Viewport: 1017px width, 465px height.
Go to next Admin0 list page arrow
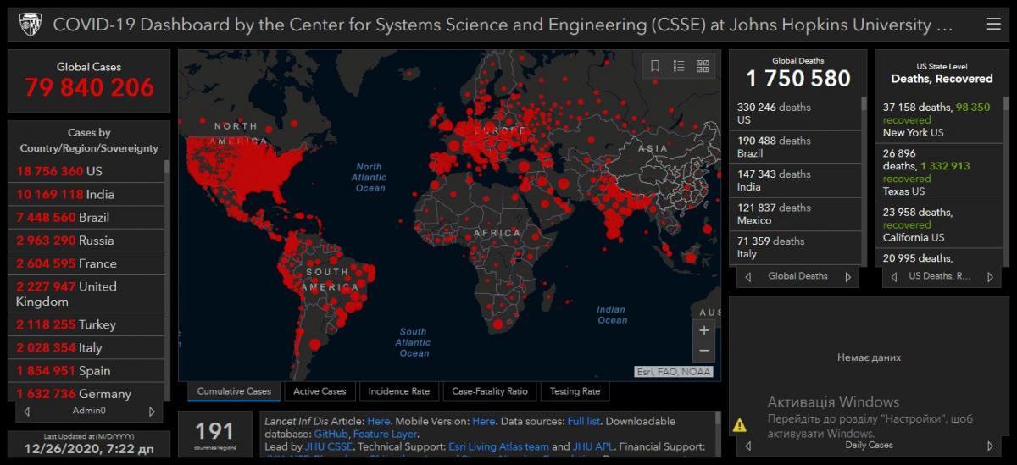152,412
